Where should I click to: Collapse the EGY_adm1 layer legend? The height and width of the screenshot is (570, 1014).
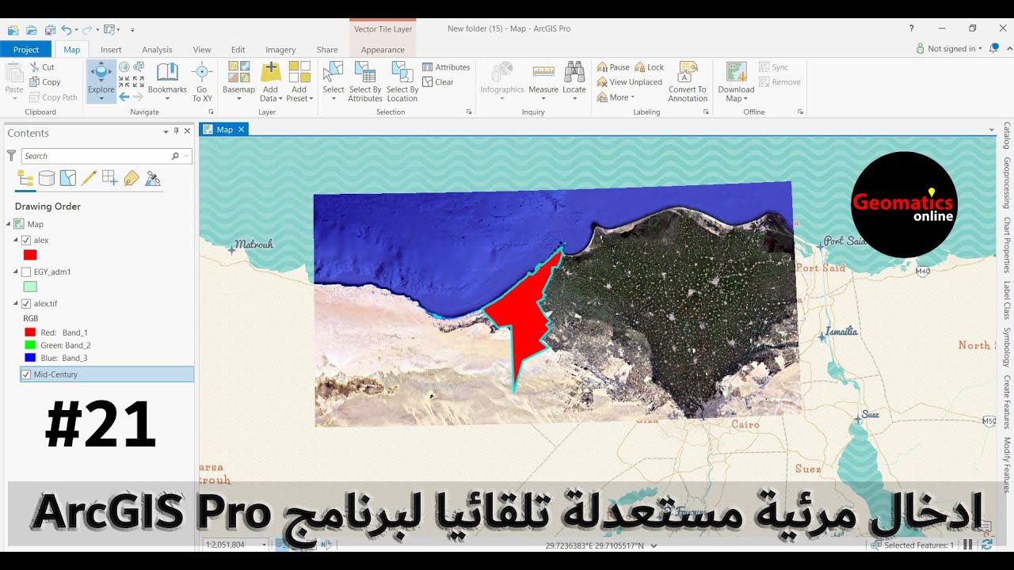[16, 272]
